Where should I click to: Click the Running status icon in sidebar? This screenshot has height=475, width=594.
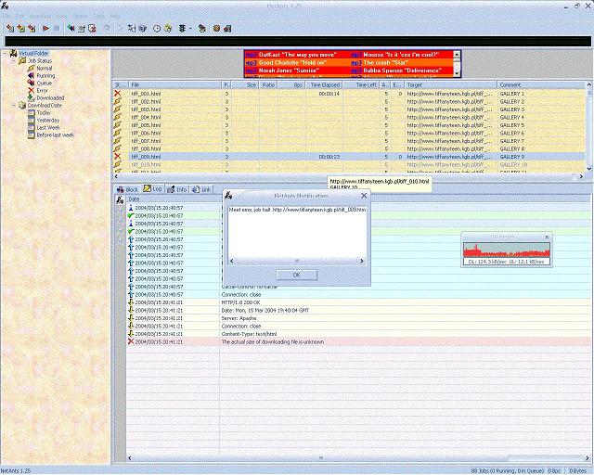31,75
